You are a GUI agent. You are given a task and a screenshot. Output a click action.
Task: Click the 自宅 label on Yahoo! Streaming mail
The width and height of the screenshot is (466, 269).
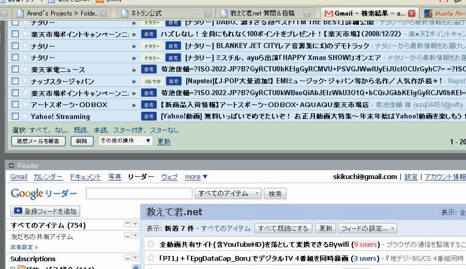click(148, 116)
